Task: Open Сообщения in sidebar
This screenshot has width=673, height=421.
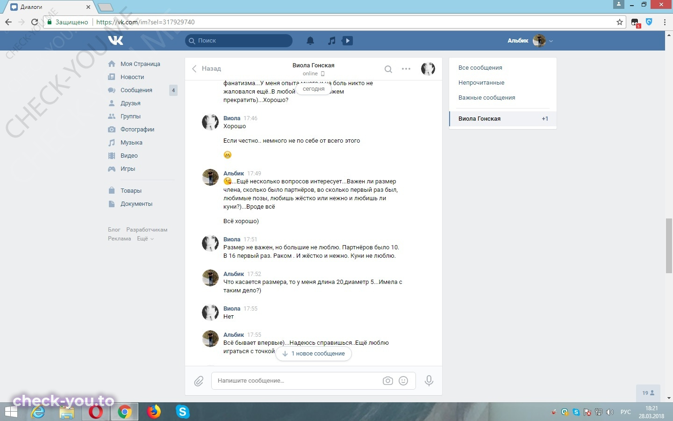Action: tap(136, 90)
